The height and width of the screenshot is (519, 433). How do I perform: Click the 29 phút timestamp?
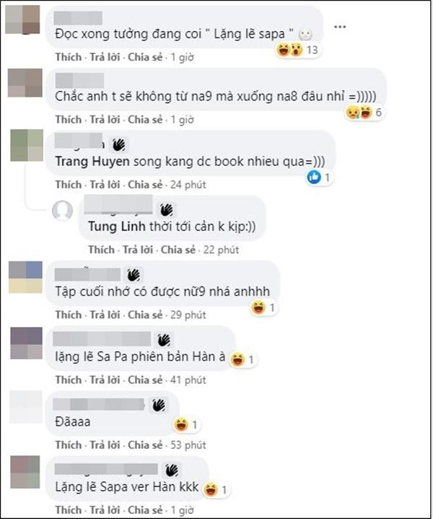click(x=188, y=315)
